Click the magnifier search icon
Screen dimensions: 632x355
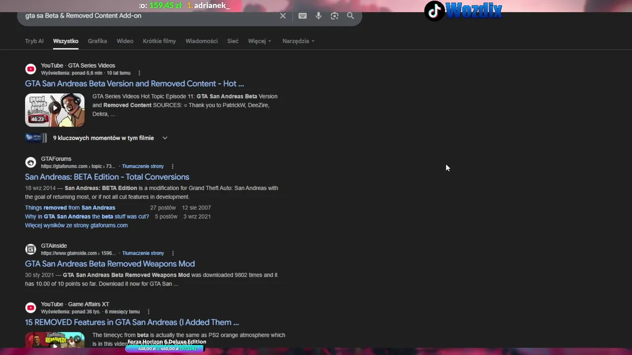click(x=351, y=16)
